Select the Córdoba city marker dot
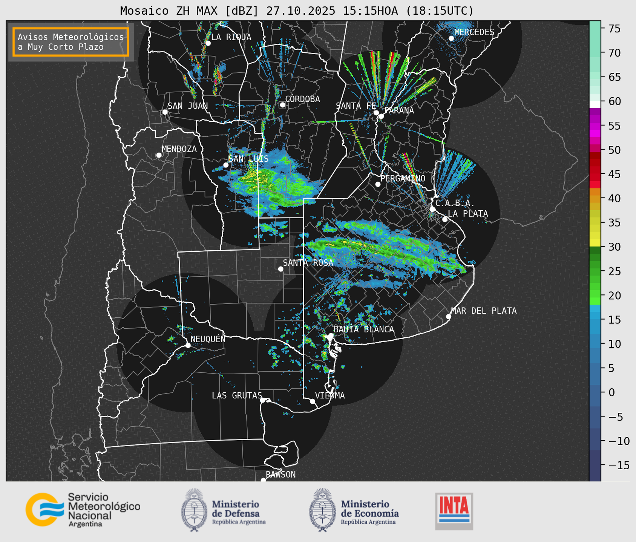The image size is (636, 542). pyautogui.click(x=282, y=105)
